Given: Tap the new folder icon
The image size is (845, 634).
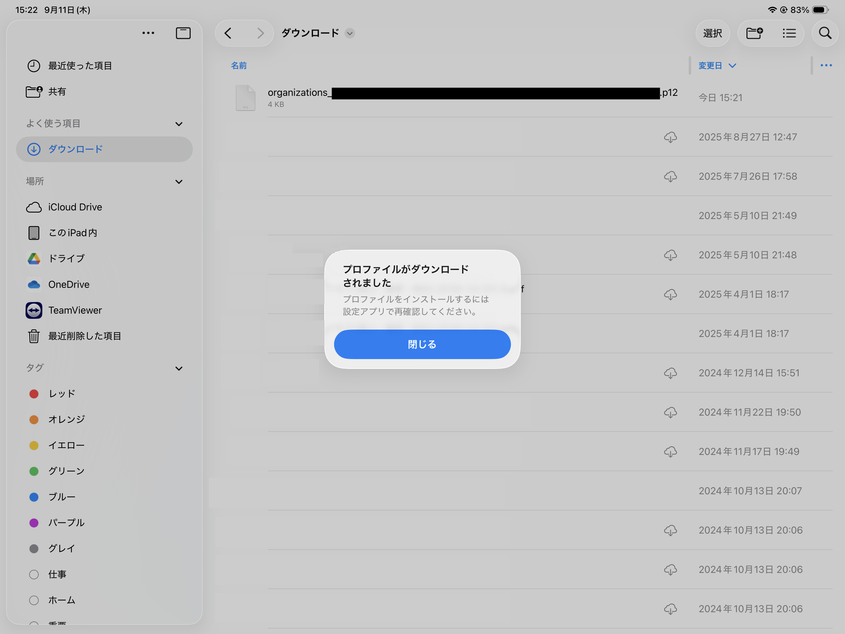Looking at the screenshot, I should (754, 33).
